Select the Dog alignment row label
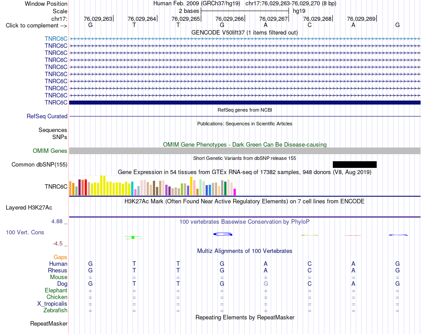421x334 pixels. [62, 284]
